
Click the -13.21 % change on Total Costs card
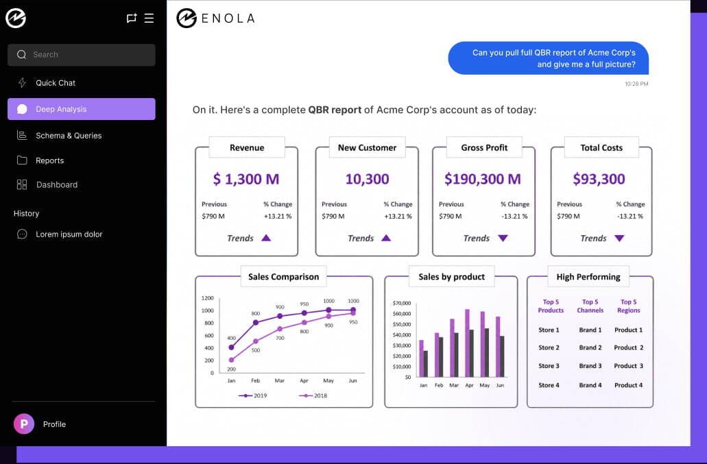coord(630,216)
